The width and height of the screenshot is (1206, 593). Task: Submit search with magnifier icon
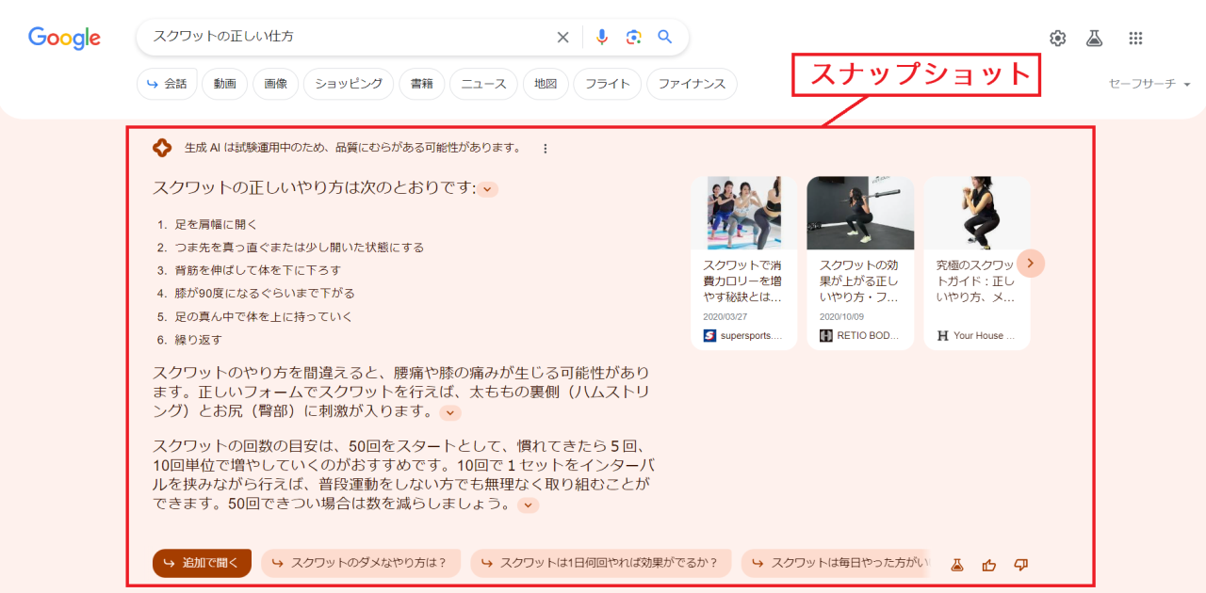(665, 38)
